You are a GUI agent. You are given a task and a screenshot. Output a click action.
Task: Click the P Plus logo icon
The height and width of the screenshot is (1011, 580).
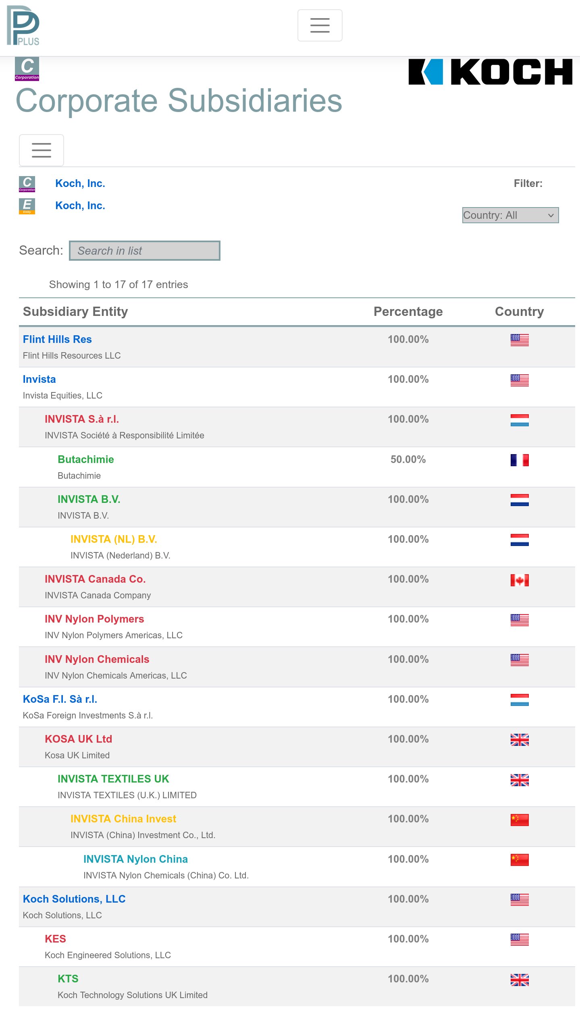tap(23, 25)
